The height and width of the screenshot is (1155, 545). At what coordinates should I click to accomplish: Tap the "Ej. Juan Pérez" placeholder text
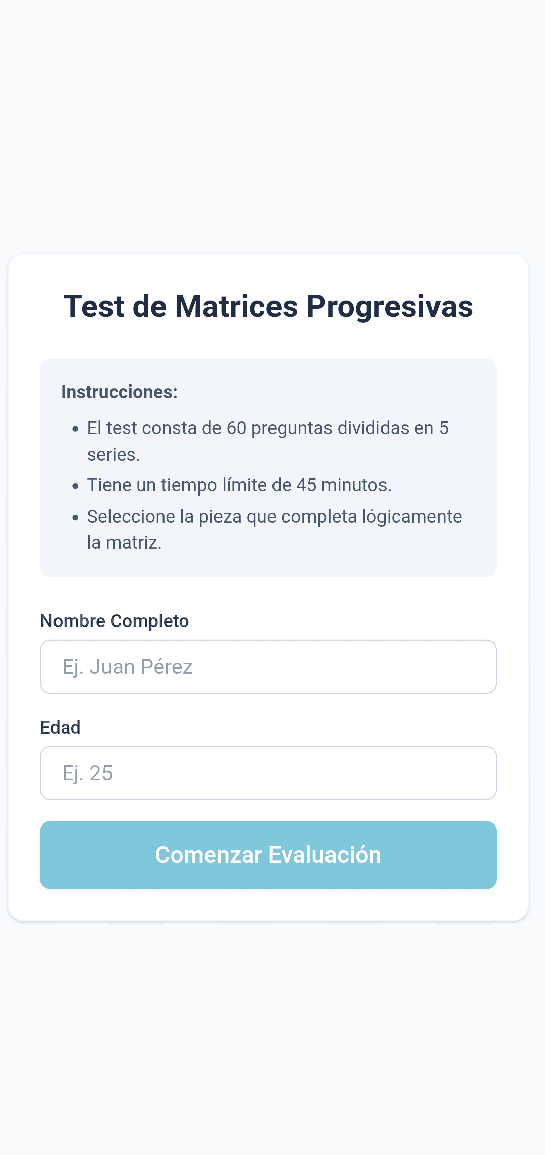click(x=127, y=667)
